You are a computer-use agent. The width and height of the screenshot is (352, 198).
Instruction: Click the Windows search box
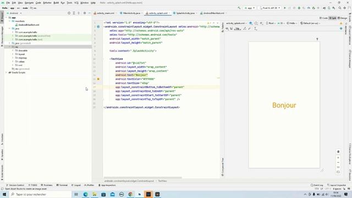[x=40, y=194]
